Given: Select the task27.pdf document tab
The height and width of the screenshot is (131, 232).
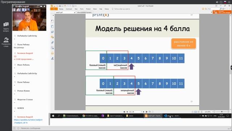Looking at the screenshot, I should pyautogui.click(x=64, y=12).
